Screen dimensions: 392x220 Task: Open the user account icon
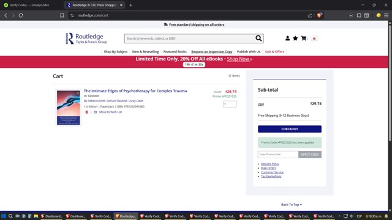click(x=287, y=38)
